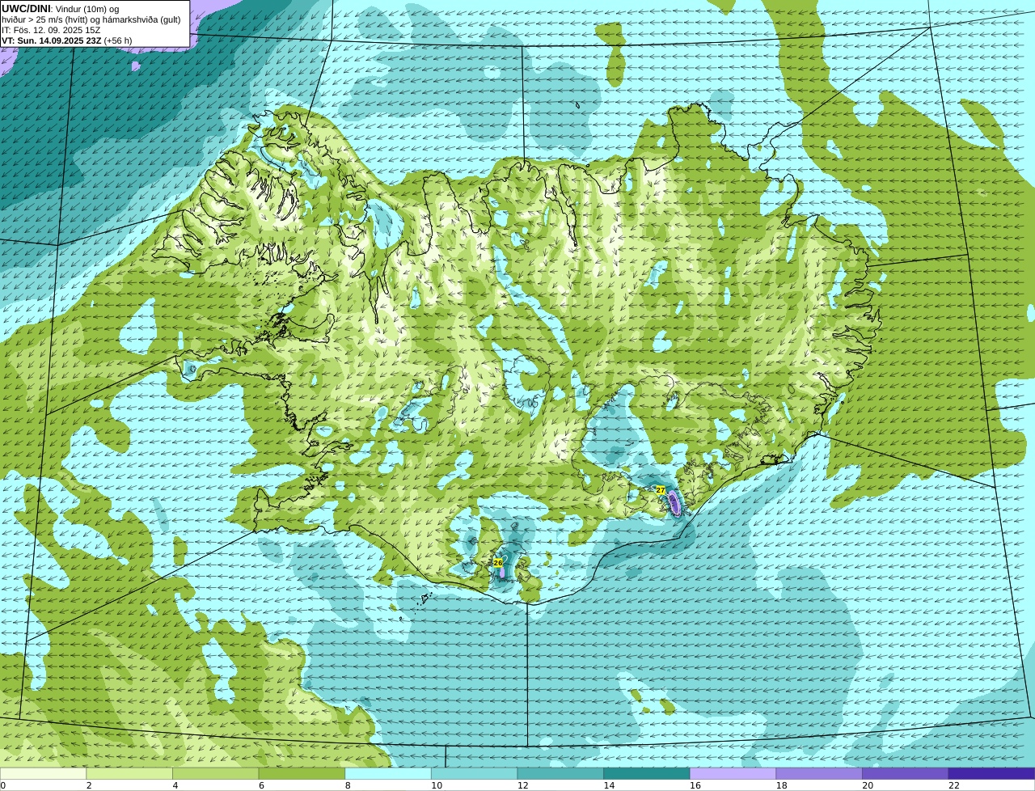Image resolution: width=1035 pixels, height=791 pixels.
Task: Click the scale number 4
Action: (175, 785)
